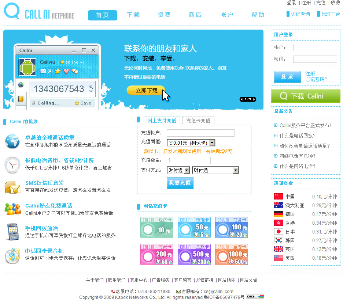Go to previous banner slide arrow
Screen dimensions: 343x304
coord(242,99)
